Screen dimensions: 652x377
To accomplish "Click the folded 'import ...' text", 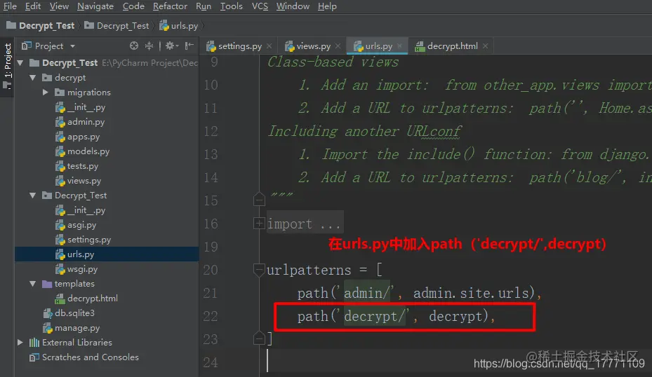I will click(305, 224).
